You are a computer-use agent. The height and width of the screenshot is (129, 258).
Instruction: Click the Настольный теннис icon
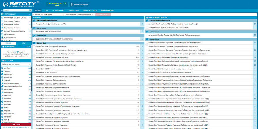pyautogui.click(x=2, y=83)
